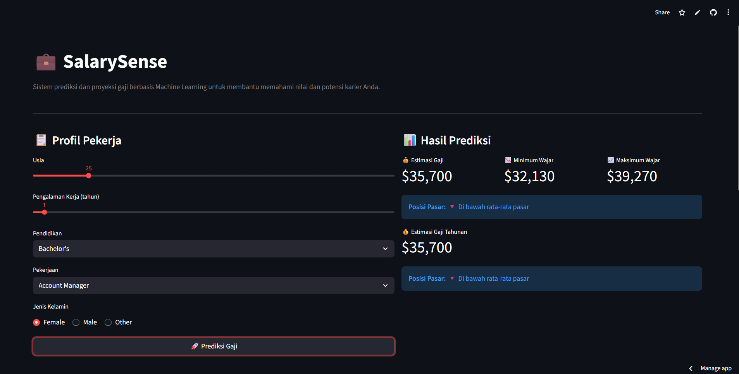Click the chevron arrow beside Manage app
This screenshot has height=374, width=739.
click(691, 368)
